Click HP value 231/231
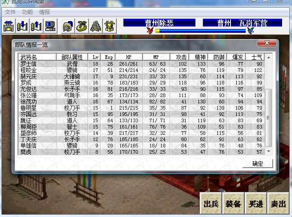Screen dimensions: 292x217 pos(128,76)
